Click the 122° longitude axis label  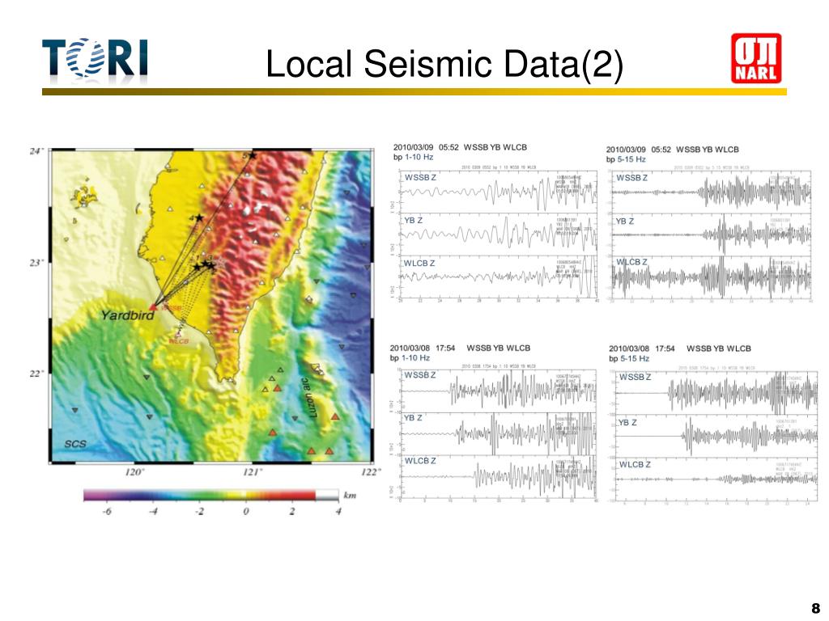pyautogui.click(x=371, y=472)
